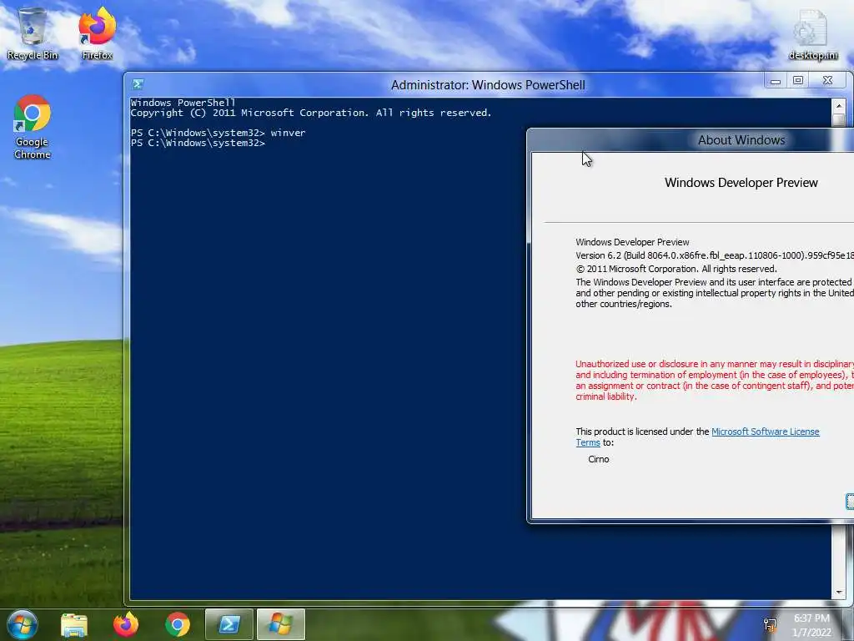The width and height of the screenshot is (854, 641).
Task: Open the Recycle Bin desktop icon
Action: tap(33, 33)
